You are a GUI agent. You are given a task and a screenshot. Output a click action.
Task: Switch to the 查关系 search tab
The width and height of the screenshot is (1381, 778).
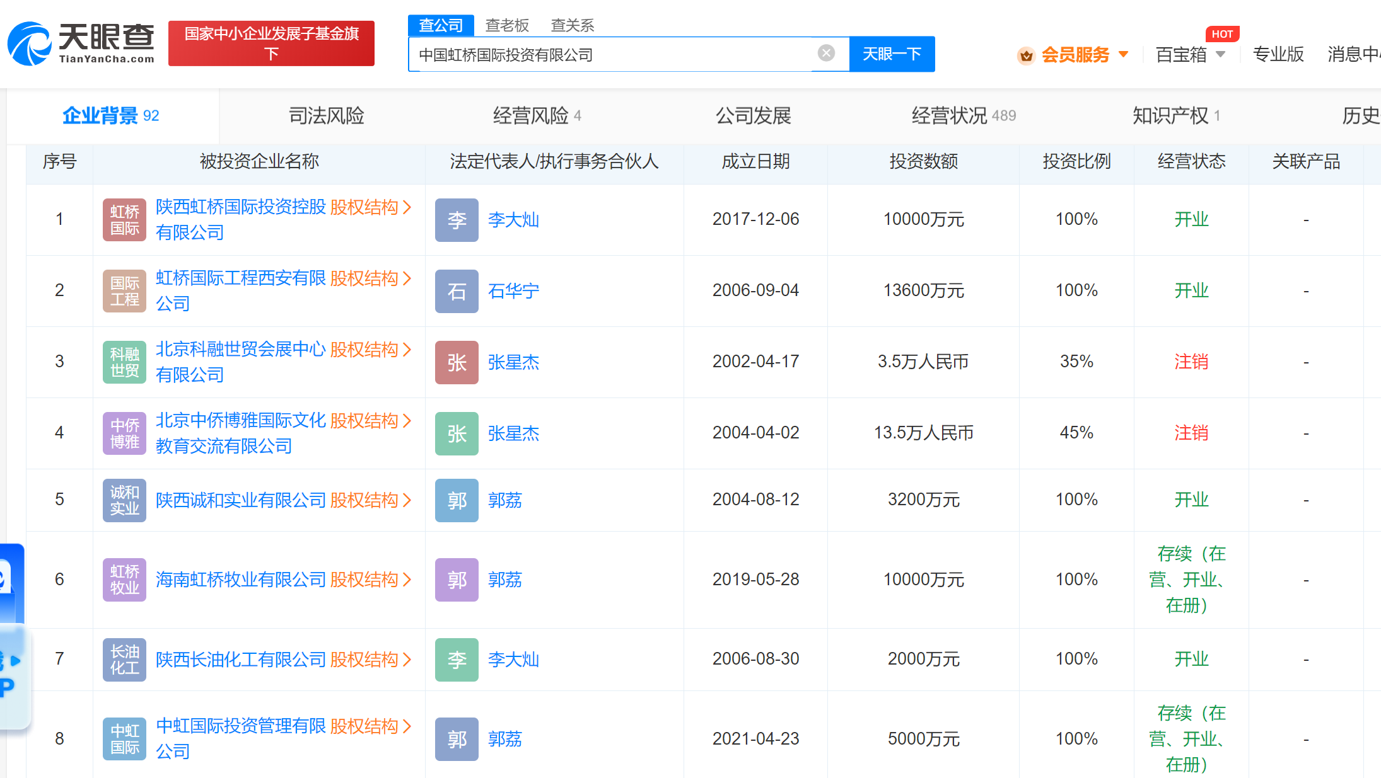tap(573, 25)
